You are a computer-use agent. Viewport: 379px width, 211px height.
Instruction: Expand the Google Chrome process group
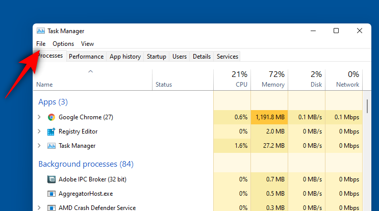pyautogui.click(x=39, y=117)
